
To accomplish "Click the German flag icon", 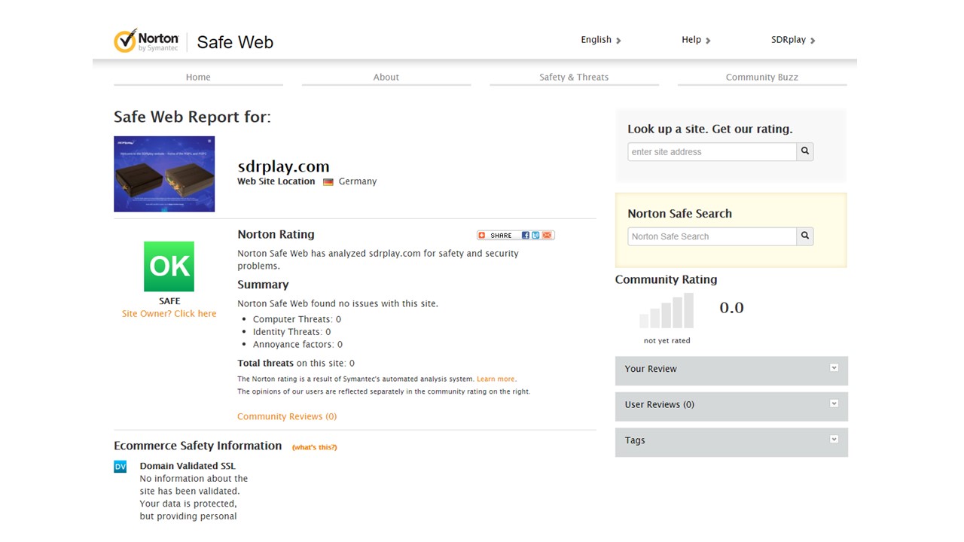I will [328, 182].
